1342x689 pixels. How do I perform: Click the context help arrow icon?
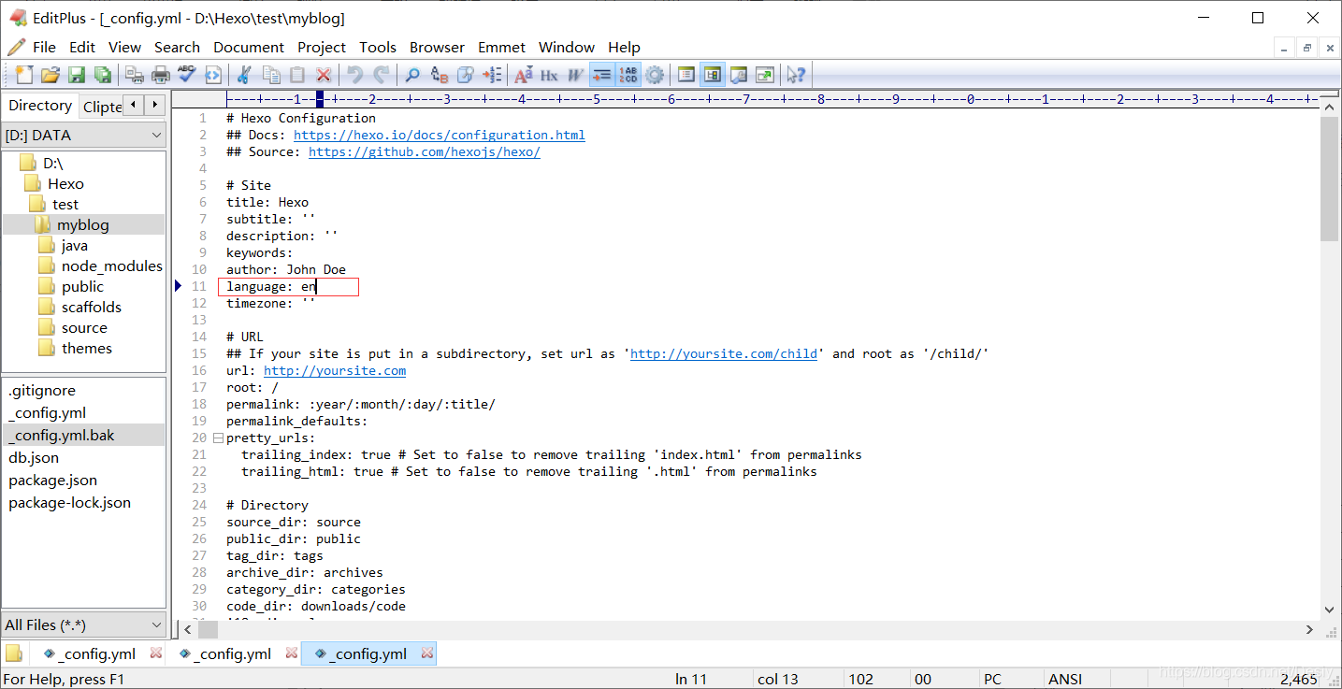tap(796, 75)
